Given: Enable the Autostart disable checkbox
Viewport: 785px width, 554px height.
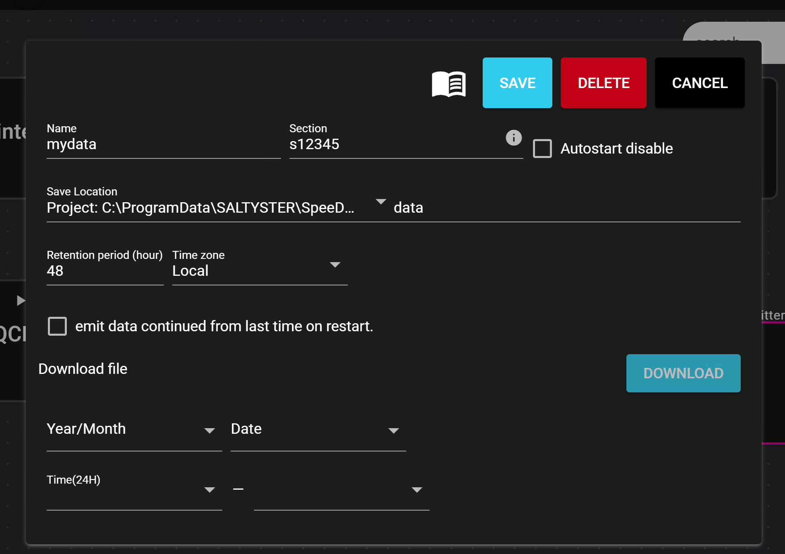Looking at the screenshot, I should (x=542, y=148).
